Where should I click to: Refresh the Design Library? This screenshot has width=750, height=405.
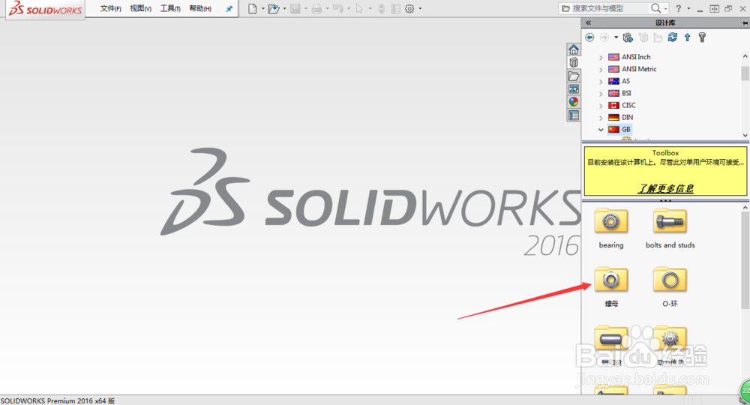(x=673, y=37)
